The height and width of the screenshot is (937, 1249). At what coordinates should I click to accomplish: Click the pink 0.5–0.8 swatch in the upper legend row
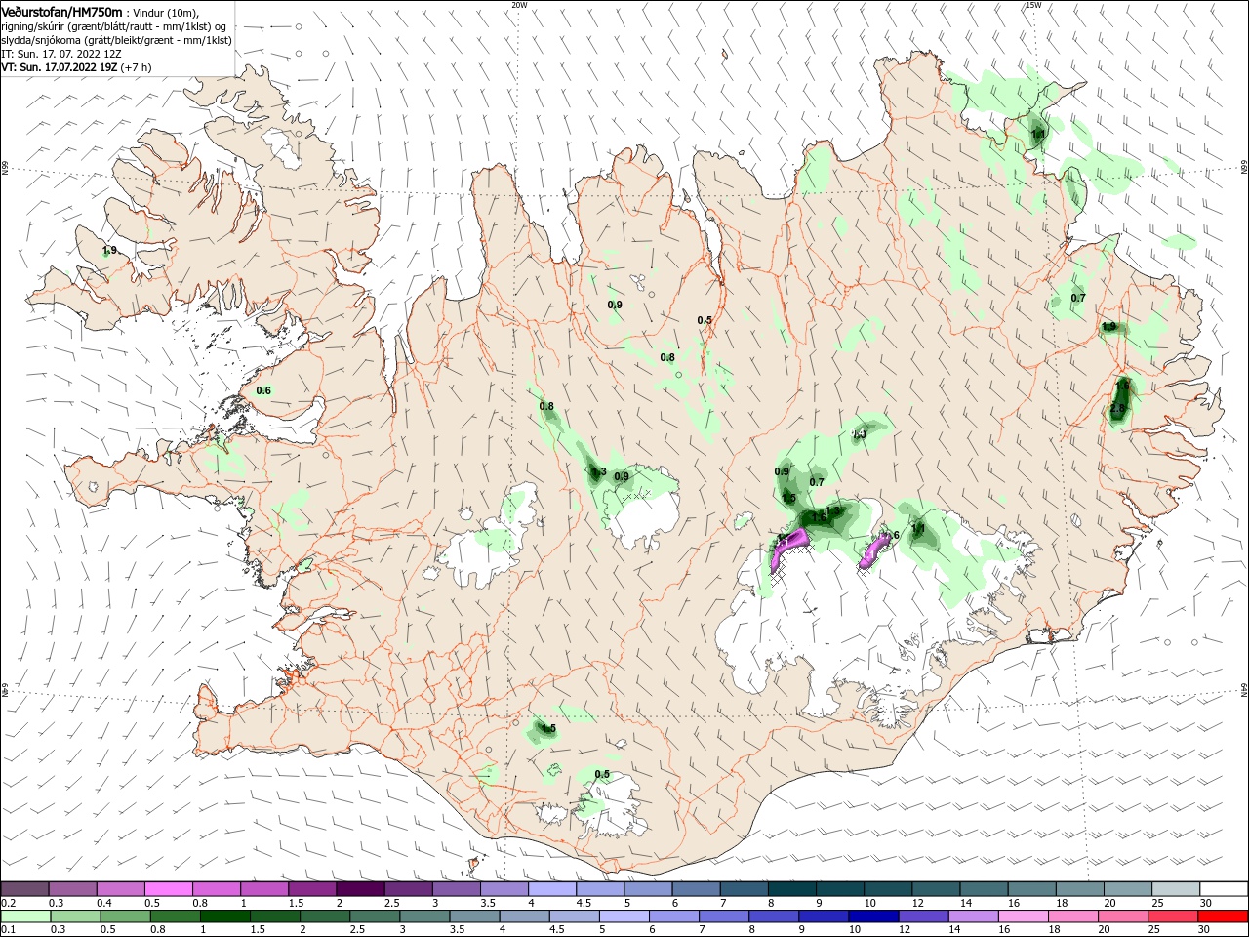tap(169, 889)
